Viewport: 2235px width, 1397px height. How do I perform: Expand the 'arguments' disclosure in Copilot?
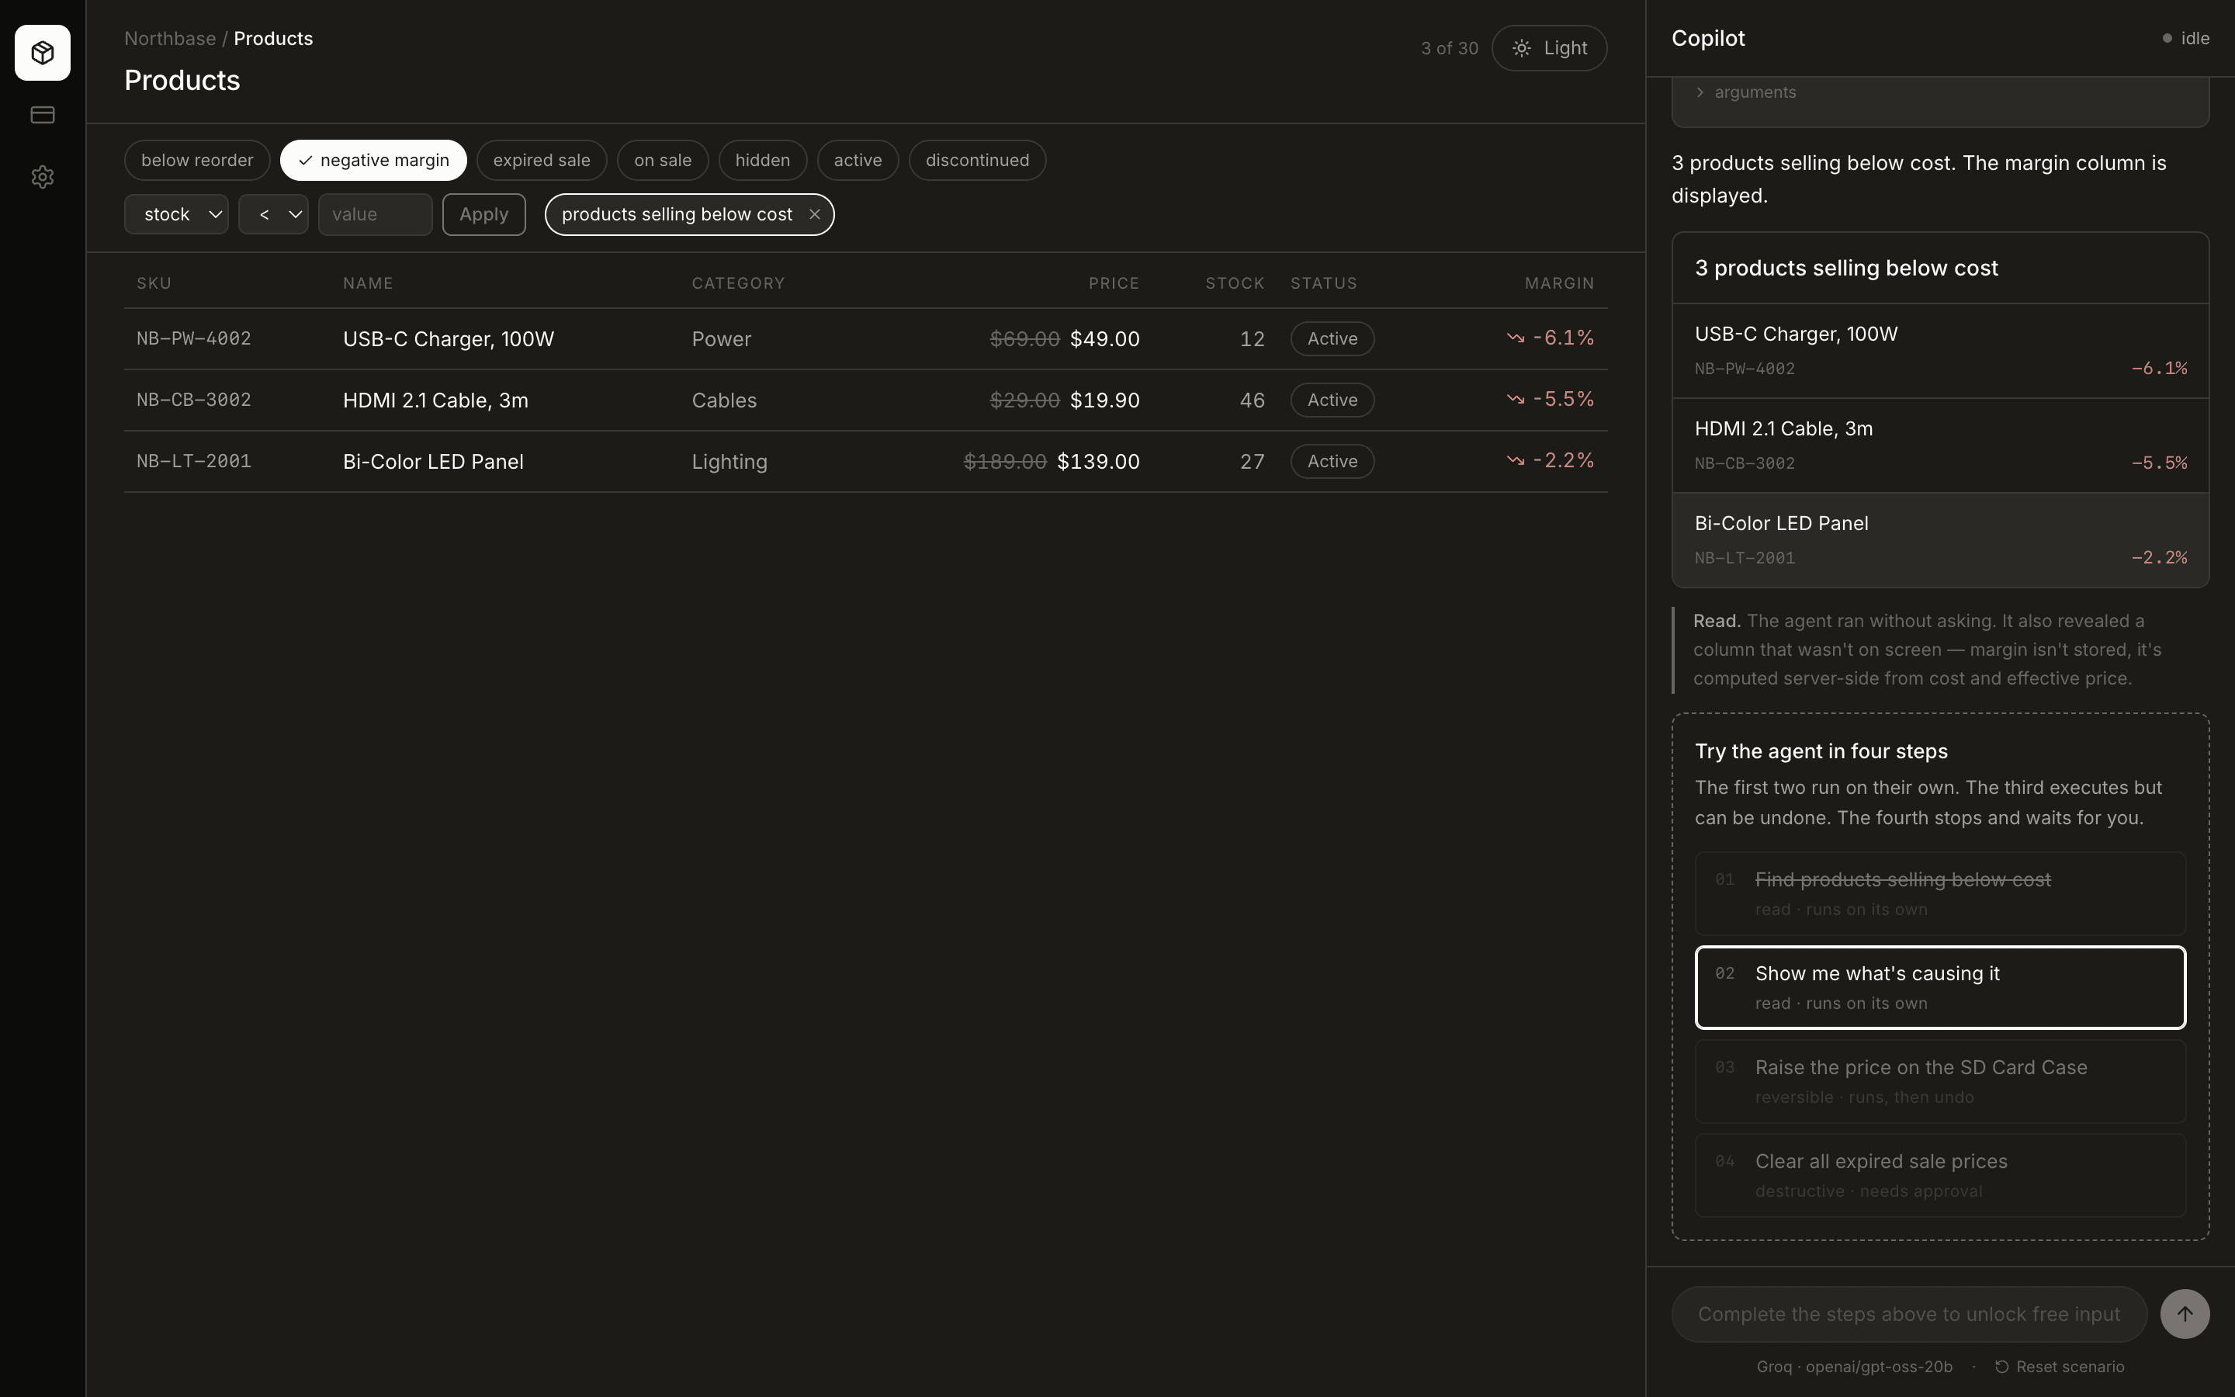[1745, 92]
